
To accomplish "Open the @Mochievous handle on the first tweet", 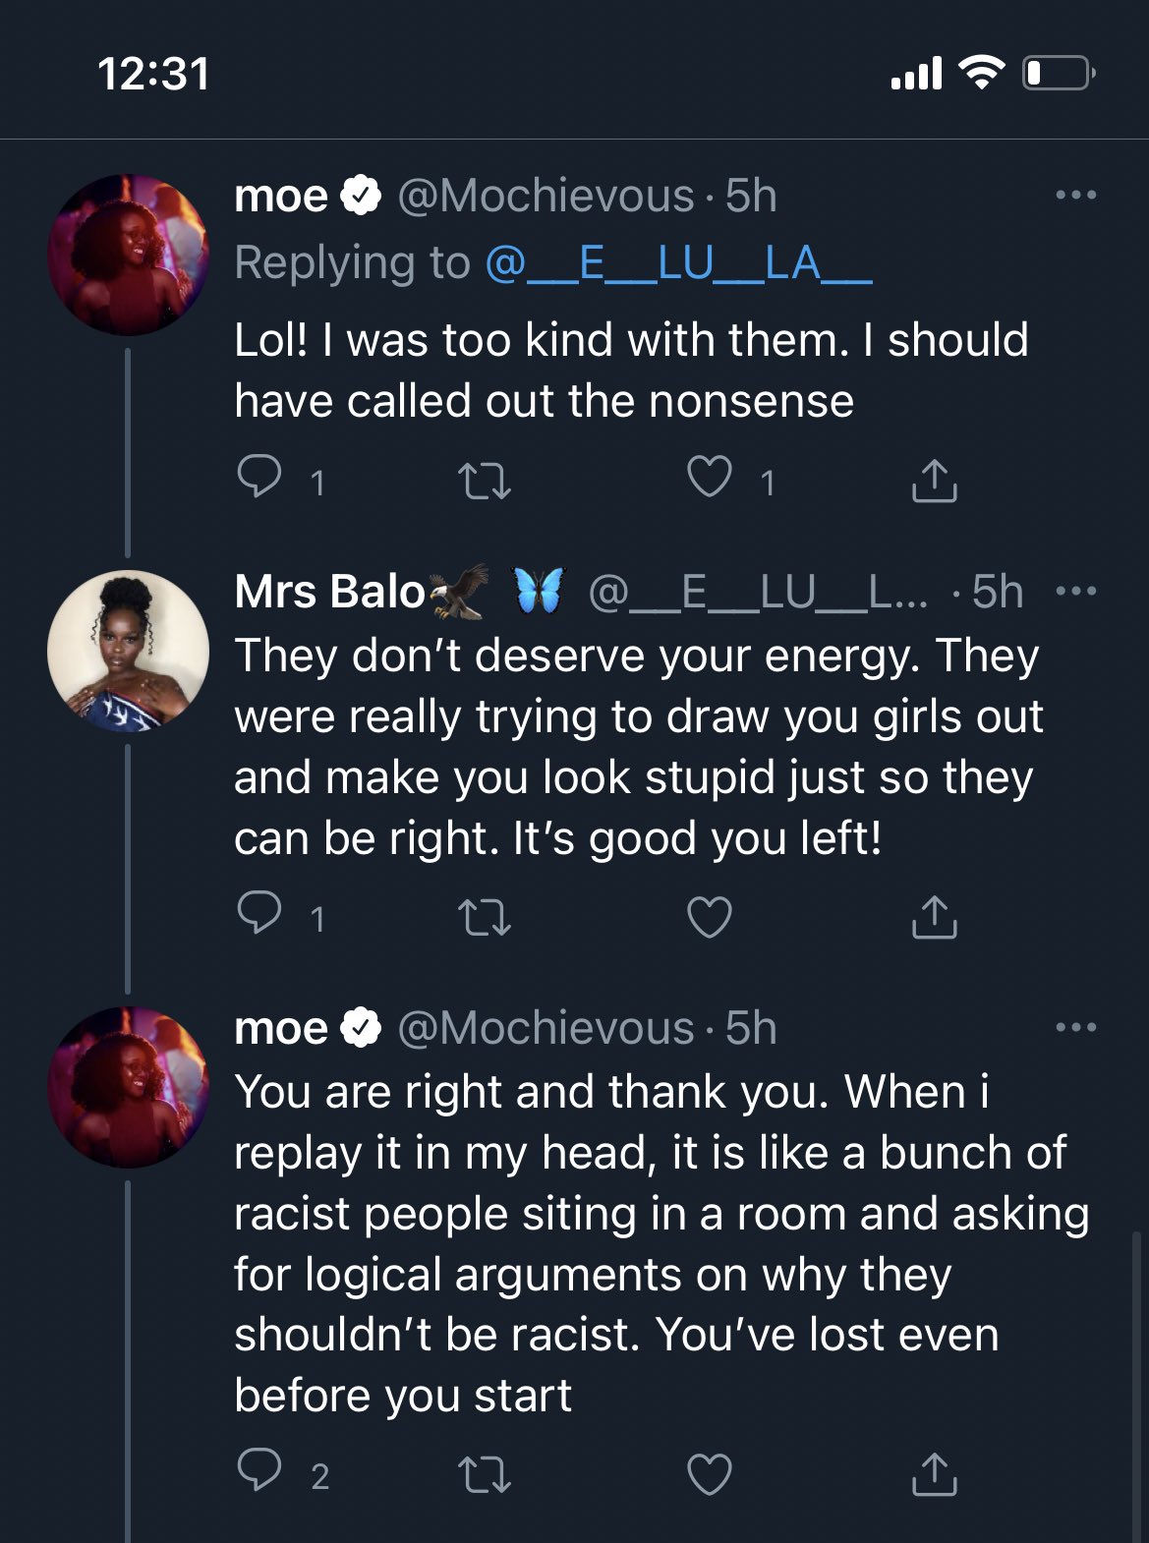I will 546,197.
